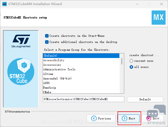Minimize the Installation Wizard window
The image size is (168, 127).
(x=137, y=4)
